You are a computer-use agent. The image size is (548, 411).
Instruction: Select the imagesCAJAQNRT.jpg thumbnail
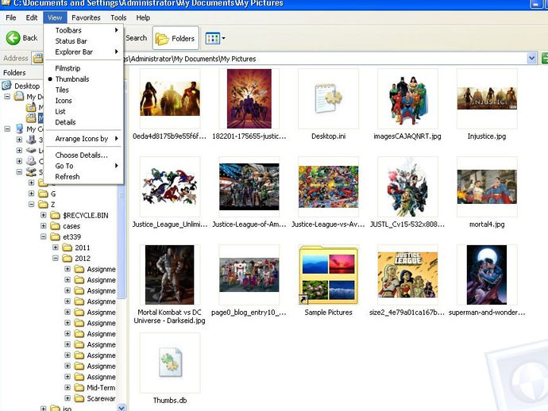click(407, 98)
